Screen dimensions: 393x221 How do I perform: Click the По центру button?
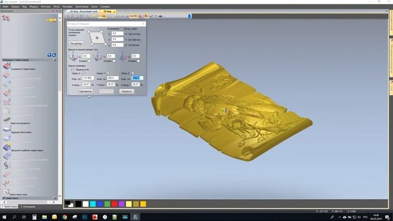tap(76, 44)
